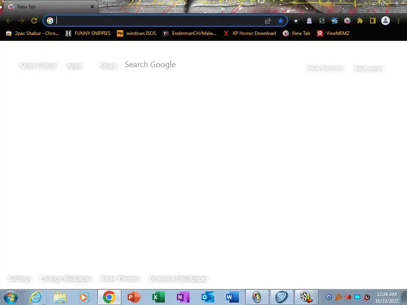This screenshot has height=305, width=407.
Task: Click the Search Google field
Action: pyautogui.click(x=150, y=64)
